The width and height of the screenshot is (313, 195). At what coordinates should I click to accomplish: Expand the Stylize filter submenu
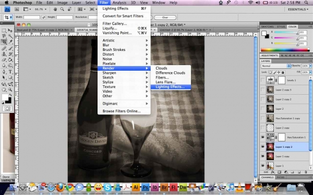[x=124, y=82]
